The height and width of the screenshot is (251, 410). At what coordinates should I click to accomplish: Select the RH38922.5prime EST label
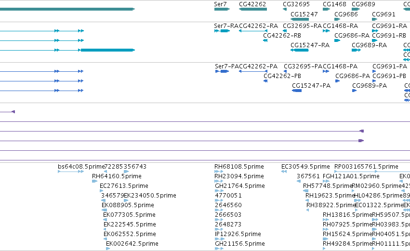click(331, 205)
